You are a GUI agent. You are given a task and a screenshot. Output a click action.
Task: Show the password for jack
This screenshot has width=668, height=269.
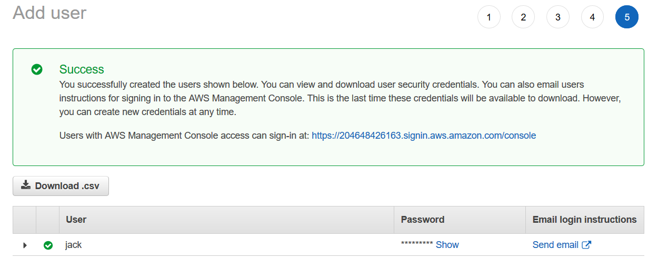pyautogui.click(x=447, y=245)
